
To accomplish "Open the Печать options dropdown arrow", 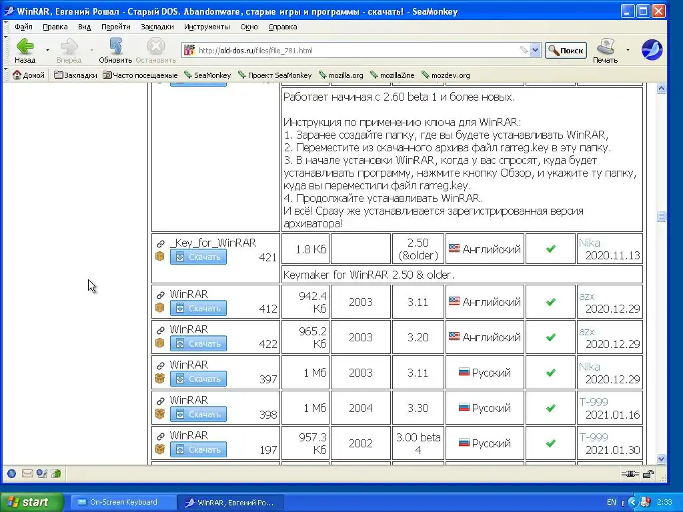I will [628, 50].
